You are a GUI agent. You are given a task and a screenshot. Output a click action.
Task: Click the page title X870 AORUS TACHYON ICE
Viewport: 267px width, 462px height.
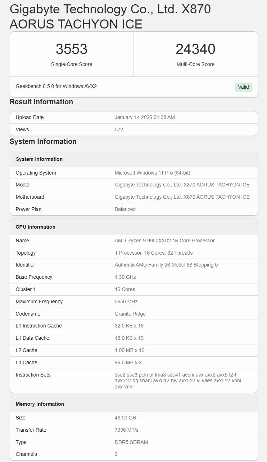pos(110,17)
